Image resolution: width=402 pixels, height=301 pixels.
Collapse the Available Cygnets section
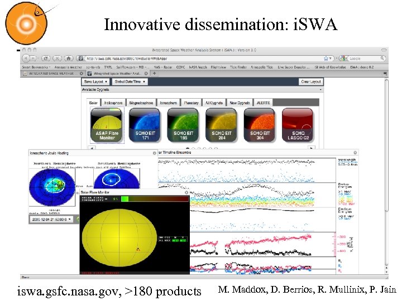(x=320, y=90)
